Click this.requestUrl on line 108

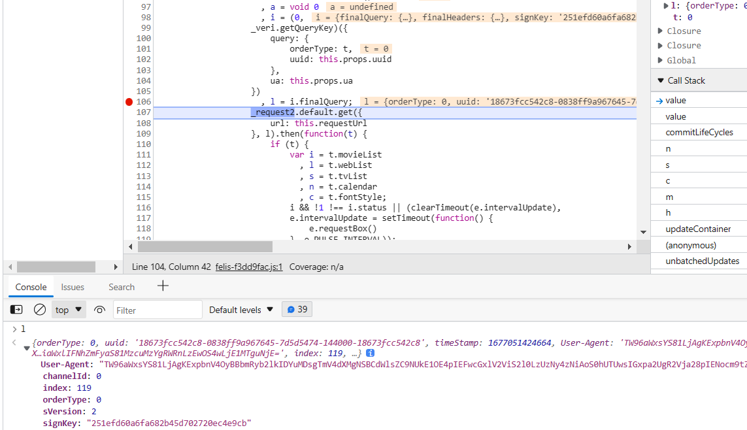pyautogui.click(x=331, y=124)
